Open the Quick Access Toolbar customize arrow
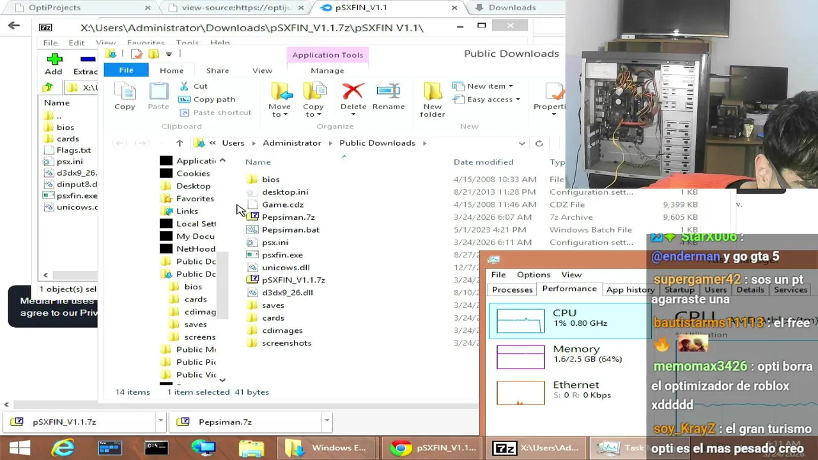This screenshot has width=818, height=460. [169, 54]
